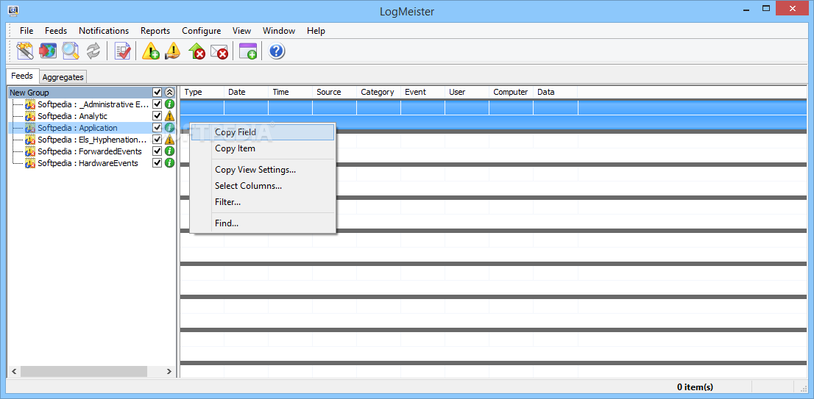Open help via blue question mark icon
The image size is (814, 399).
277,51
